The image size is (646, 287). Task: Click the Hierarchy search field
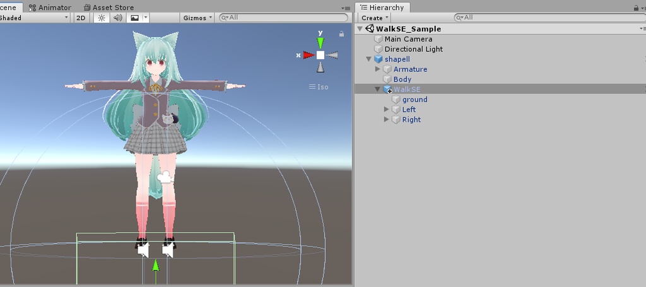[x=549, y=17]
